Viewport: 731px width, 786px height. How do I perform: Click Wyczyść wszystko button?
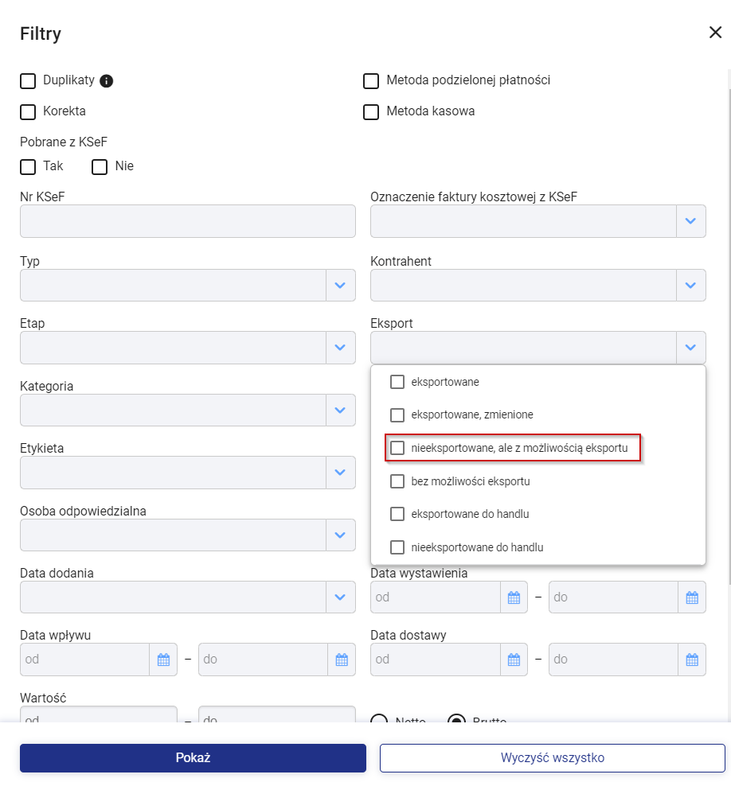[553, 757]
